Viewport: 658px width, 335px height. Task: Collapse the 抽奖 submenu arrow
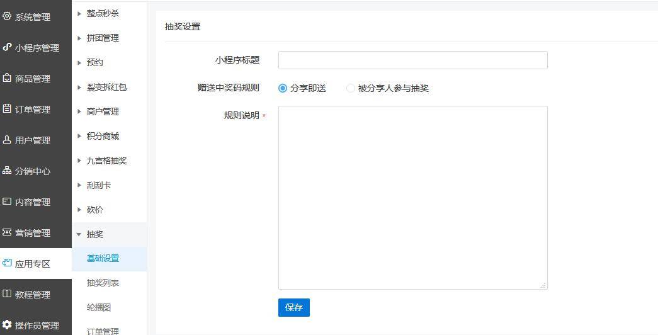pyautogui.click(x=79, y=235)
